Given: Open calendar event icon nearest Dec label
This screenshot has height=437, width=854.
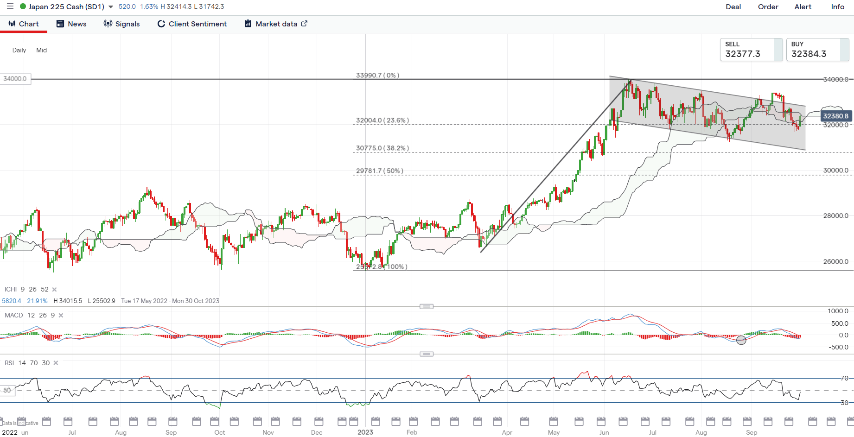Looking at the screenshot, I should 319,421.
